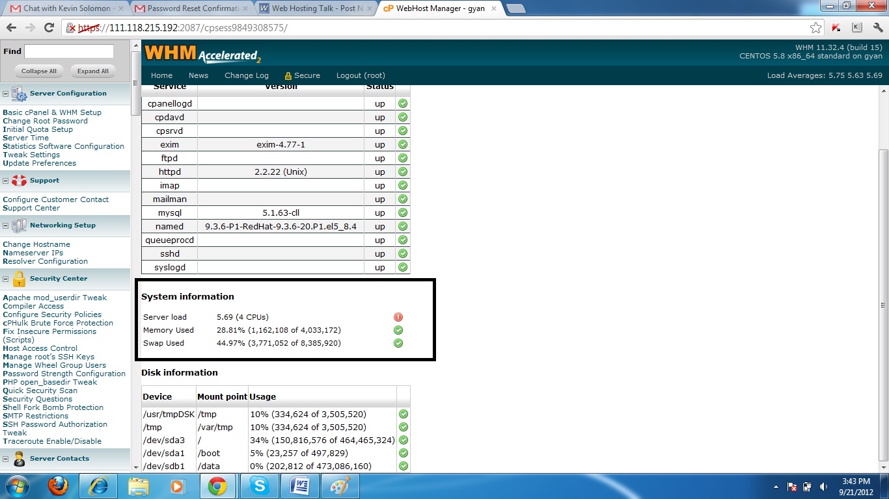889x499 pixels.
Task: Click the Support lifebuoy icon
Action: tap(19, 181)
